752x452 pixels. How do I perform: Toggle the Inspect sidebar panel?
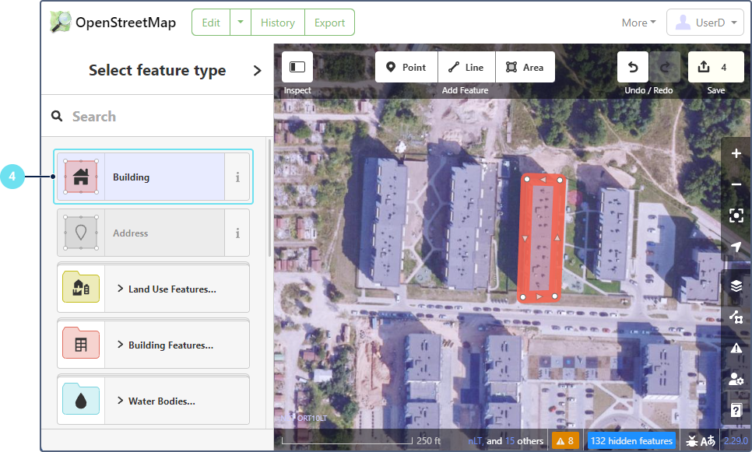(x=297, y=68)
